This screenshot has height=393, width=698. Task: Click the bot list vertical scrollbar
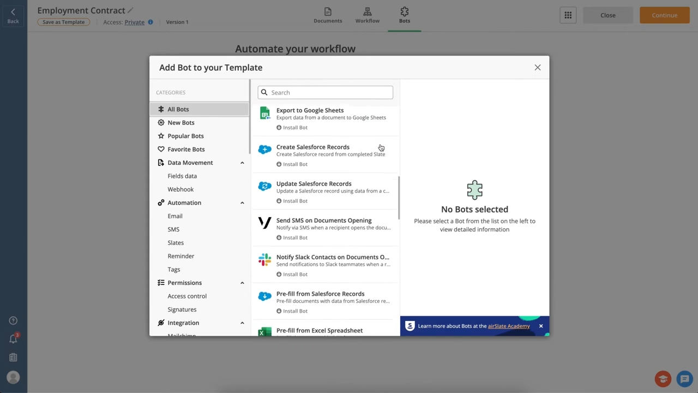tap(399, 198)
